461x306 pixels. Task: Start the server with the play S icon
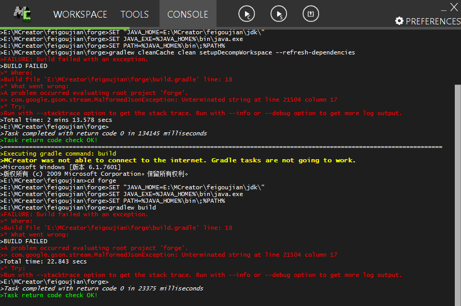coord(279,15)
